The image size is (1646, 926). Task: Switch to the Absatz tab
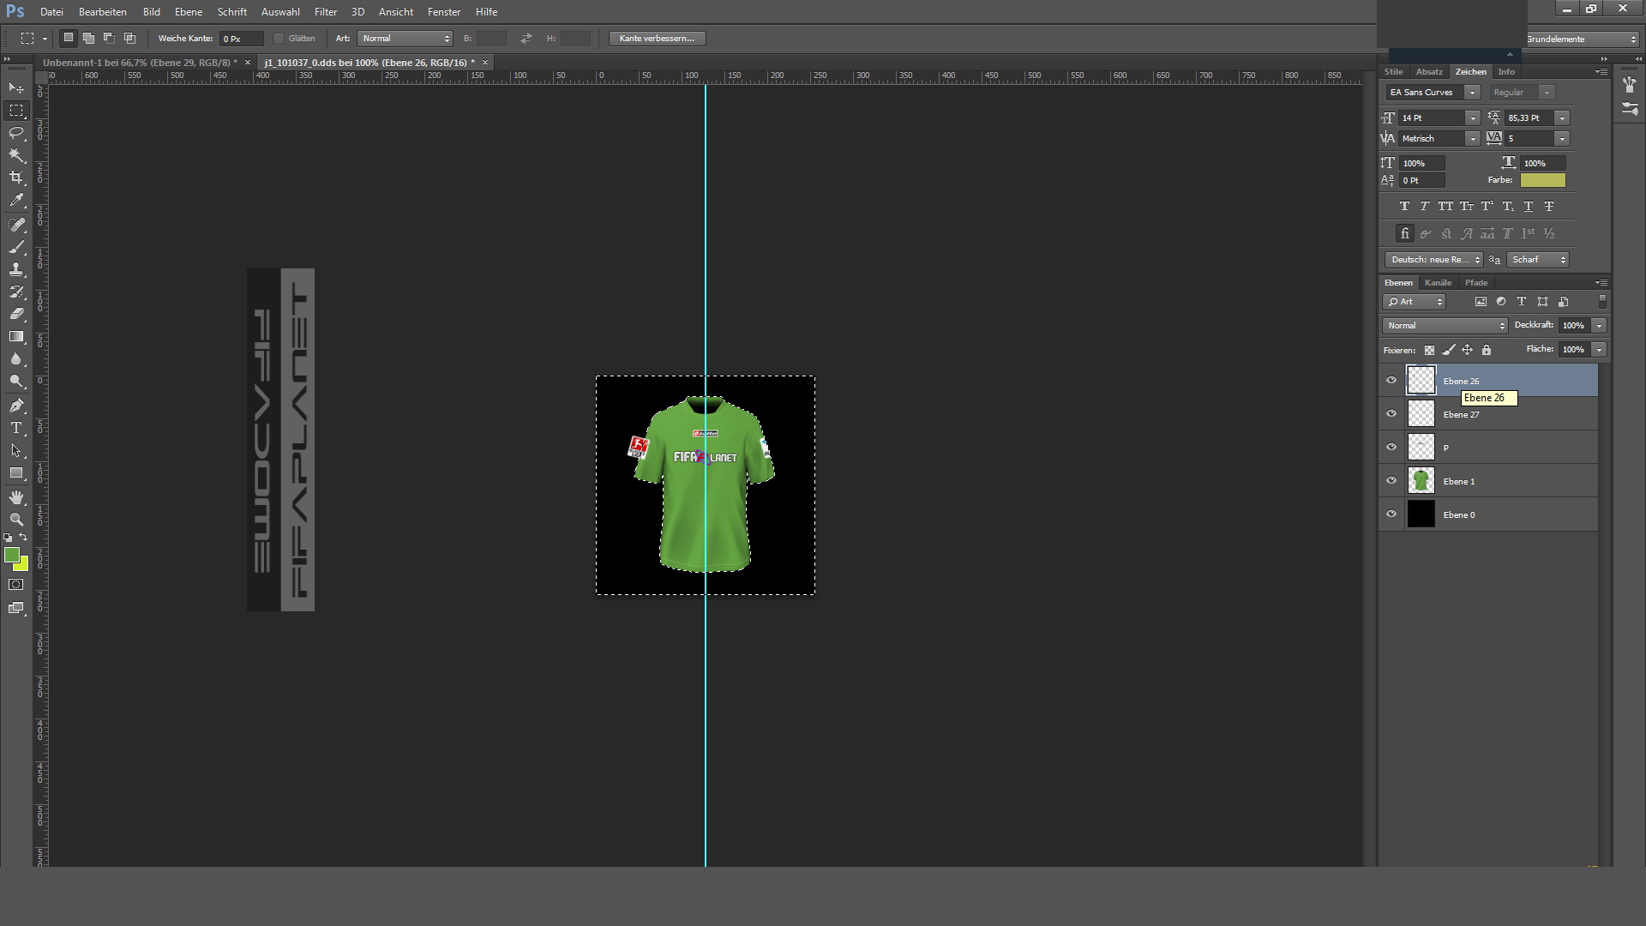[1429, 72]
